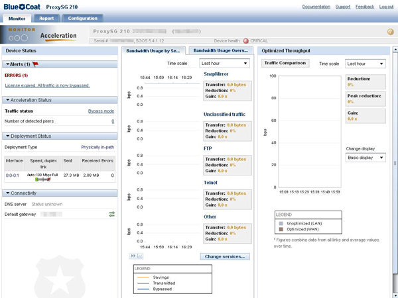Click the interface link status icon
Viewport: 398px width, 298px height.
point(43,179)
